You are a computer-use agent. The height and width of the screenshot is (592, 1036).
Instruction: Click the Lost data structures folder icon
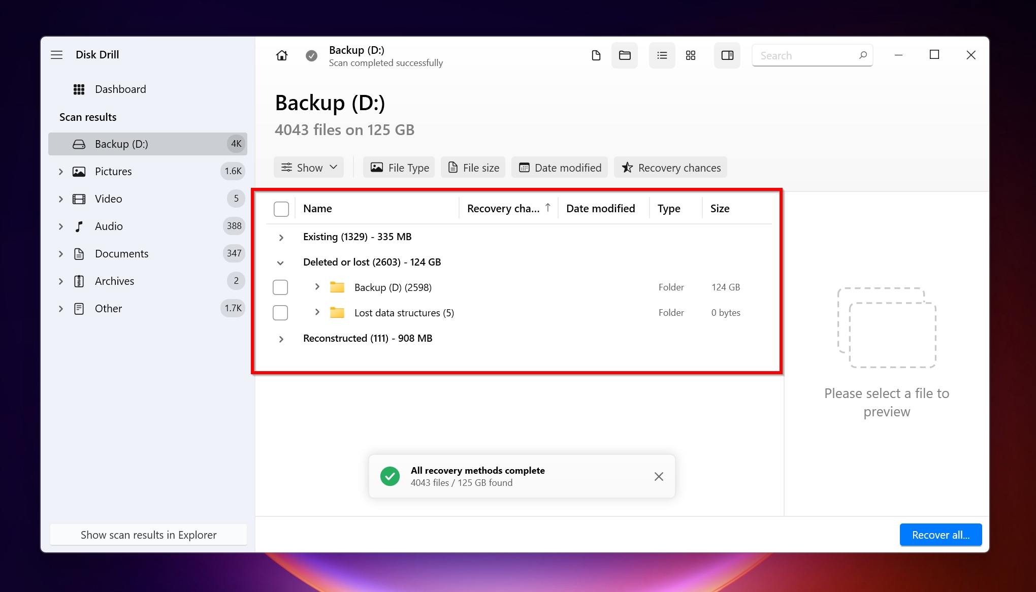(x=337, y=312)
